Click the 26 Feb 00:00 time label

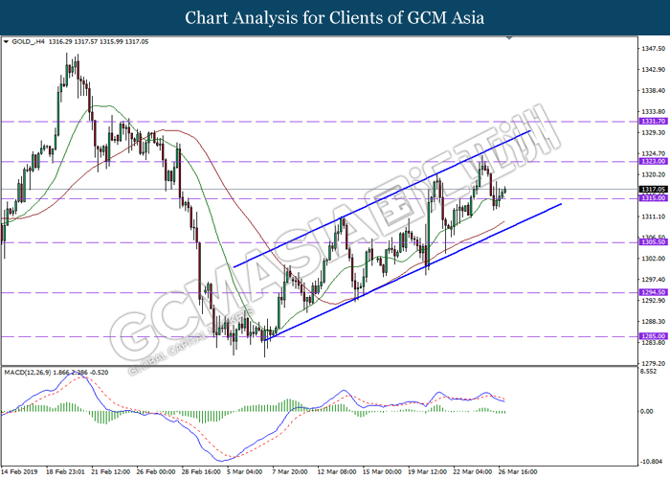[156, 472]
